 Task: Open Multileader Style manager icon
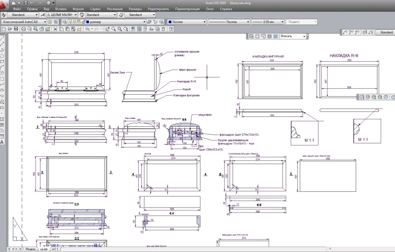[x=121, y=15]
